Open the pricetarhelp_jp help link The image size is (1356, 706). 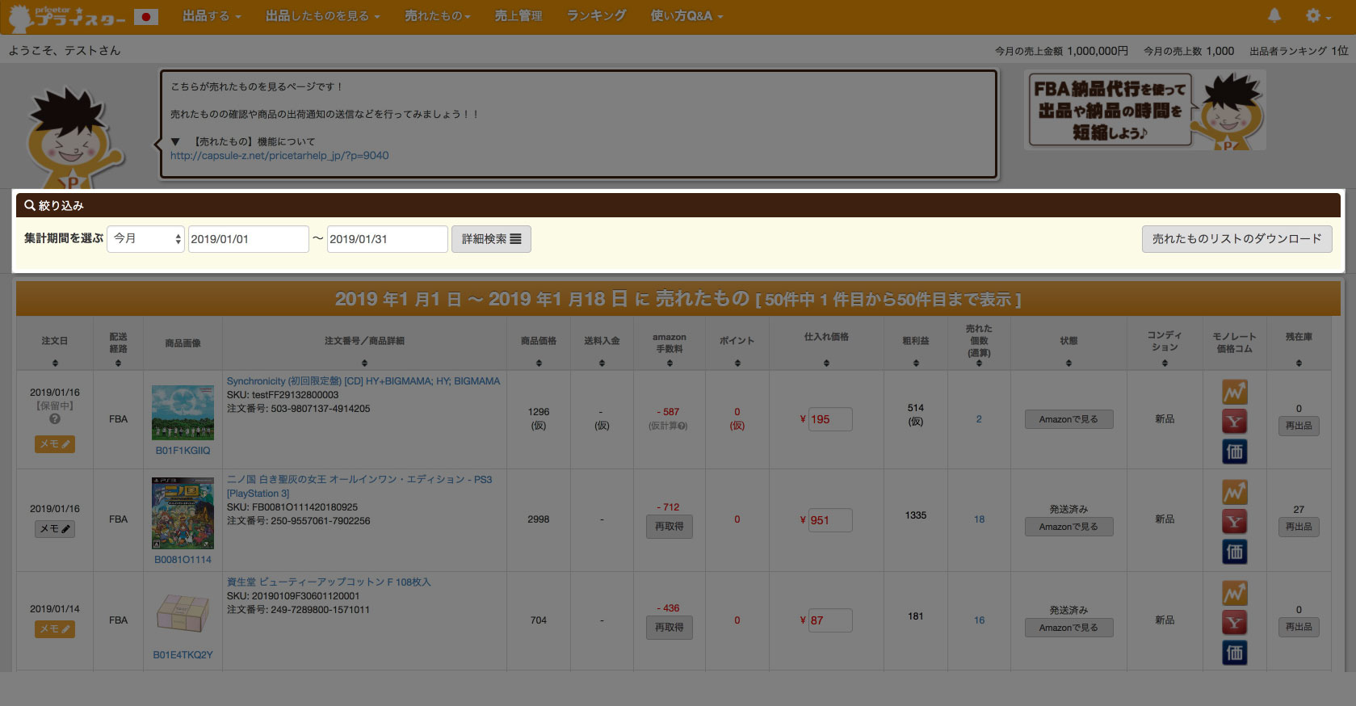click(279, 155)
